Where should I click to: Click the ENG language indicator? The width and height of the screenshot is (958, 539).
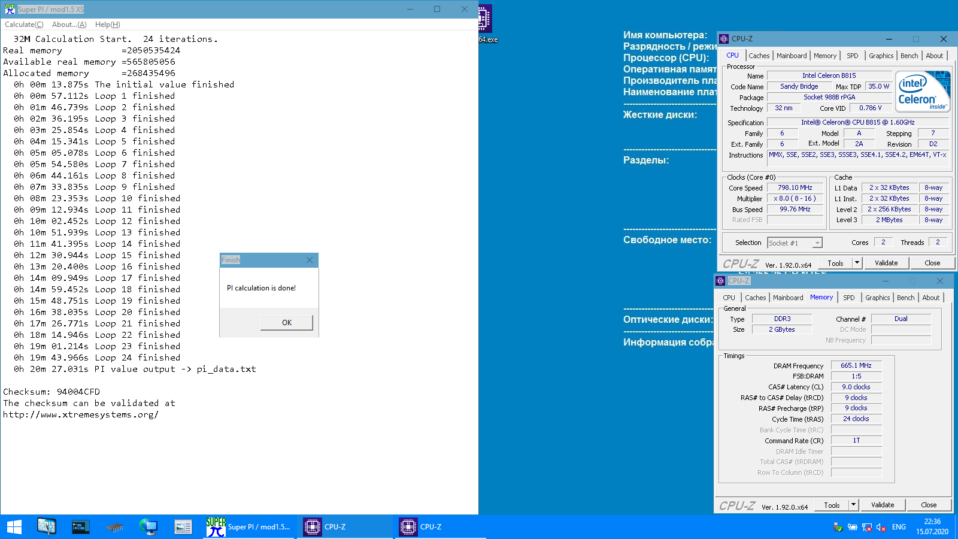(x=899, y=527)
